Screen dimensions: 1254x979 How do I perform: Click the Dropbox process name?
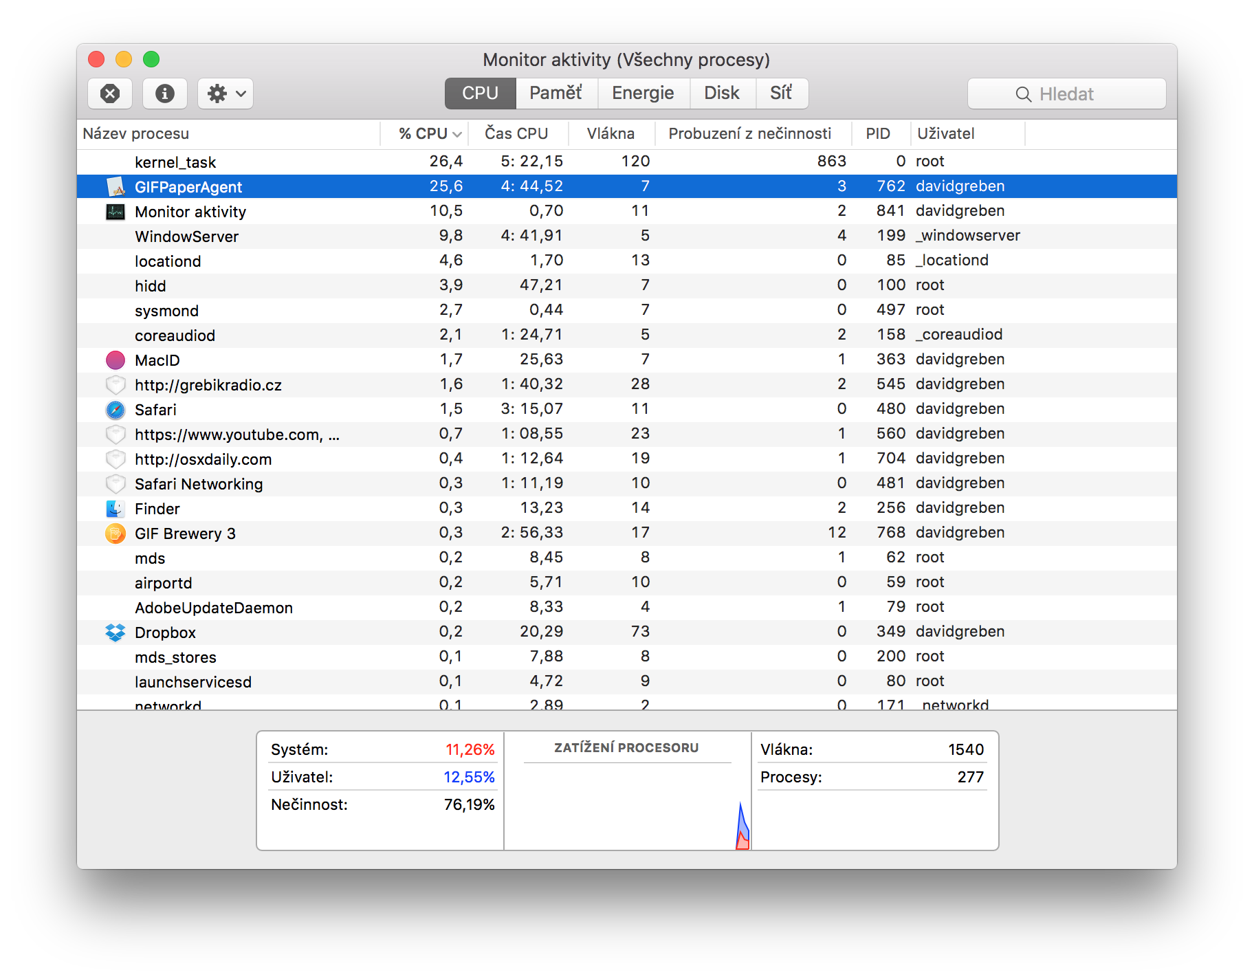tap(165, 632)
